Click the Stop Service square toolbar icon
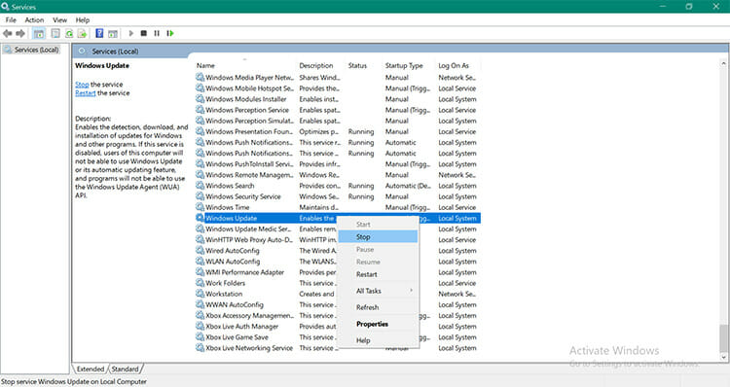Viewport: 730px width, 387px height. pyautogui.click(x=144, y=33)
